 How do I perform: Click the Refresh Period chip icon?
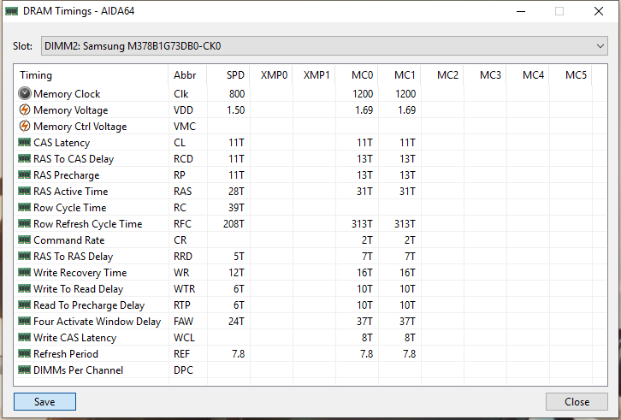[25, 353]
